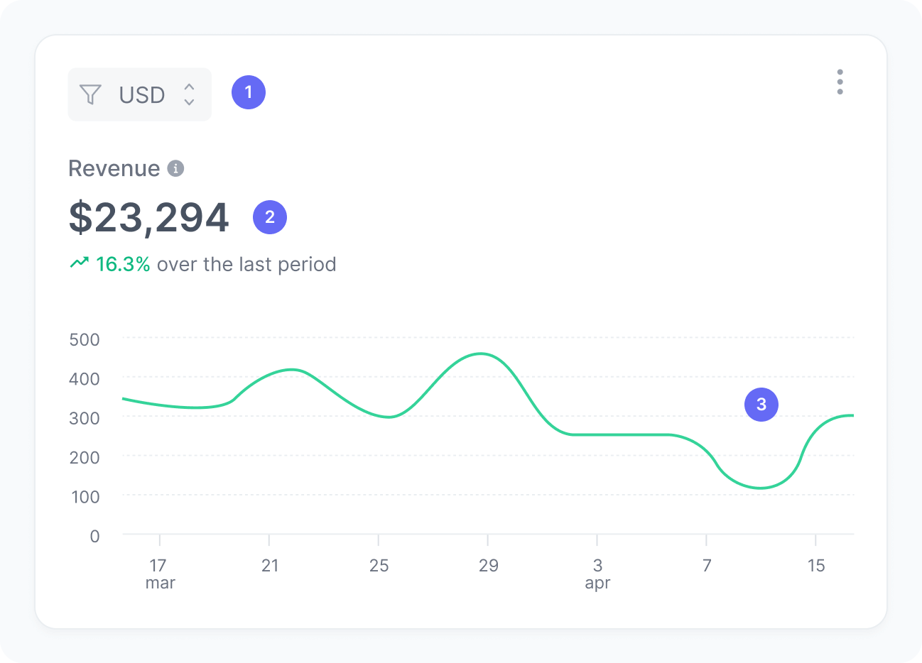The width and height of the screenshot is (922, 663).
Task: Select the numbered badge 1
Action: [x=249, y=92]
